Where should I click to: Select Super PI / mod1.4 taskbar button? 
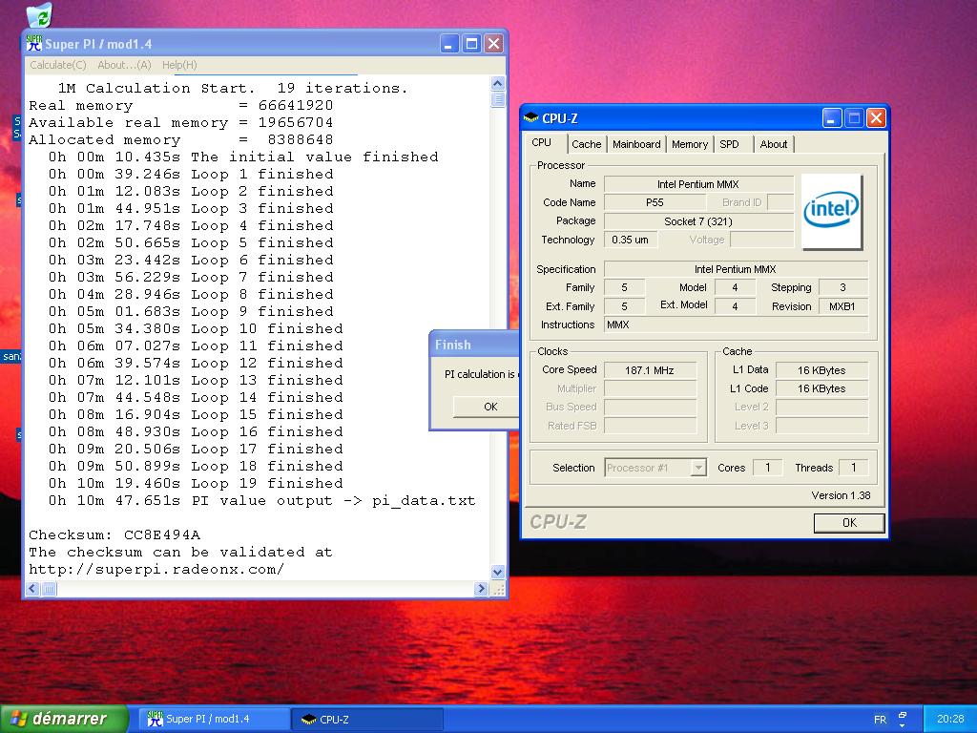tap(213, 720)
